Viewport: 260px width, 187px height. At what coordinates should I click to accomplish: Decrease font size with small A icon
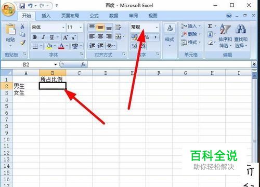pos(74,37)
